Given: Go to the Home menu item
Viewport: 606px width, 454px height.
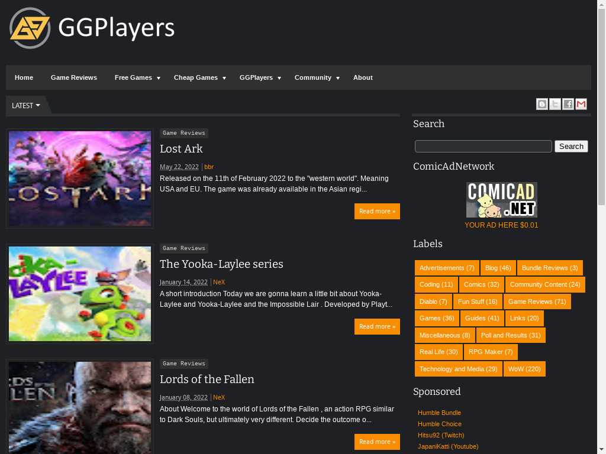Looking at the screenshot, I should tap(24, 77).
